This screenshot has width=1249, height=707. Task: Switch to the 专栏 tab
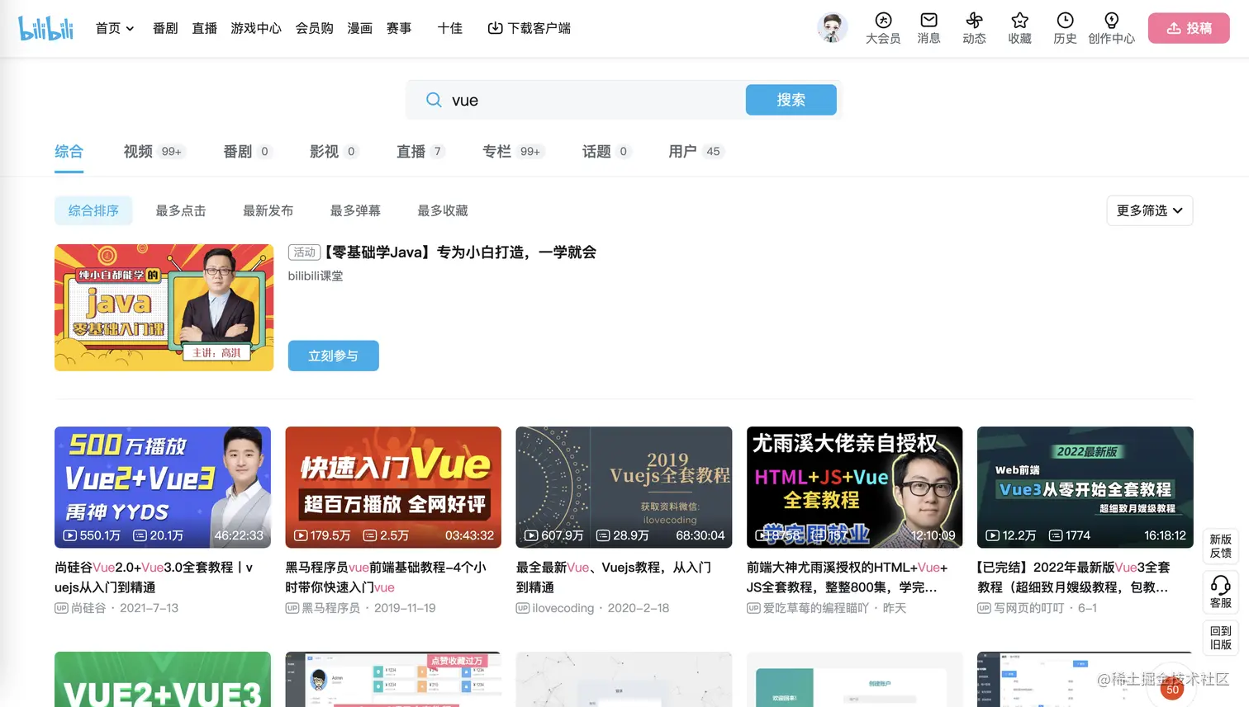tap(513, 151)
